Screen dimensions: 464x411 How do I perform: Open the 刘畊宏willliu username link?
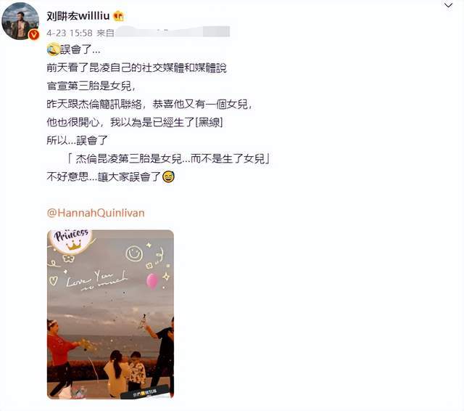[78, 15]
